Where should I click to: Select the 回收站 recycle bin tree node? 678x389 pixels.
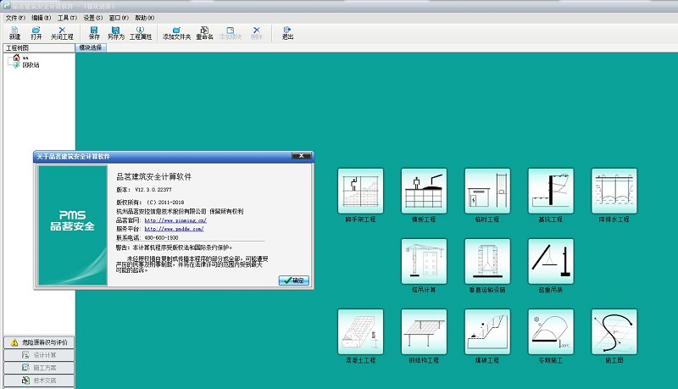[30, 65]
